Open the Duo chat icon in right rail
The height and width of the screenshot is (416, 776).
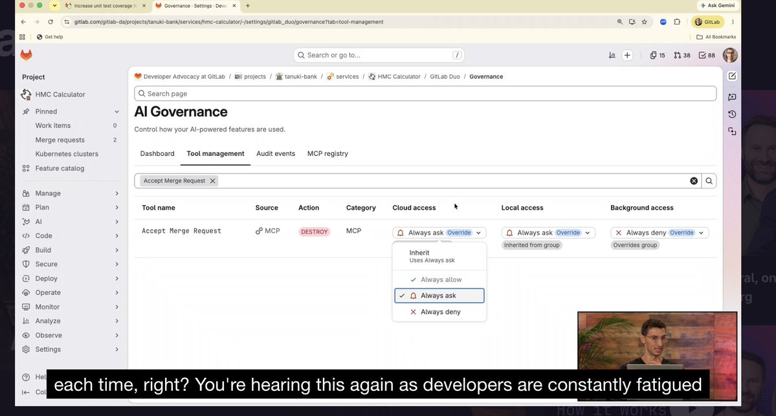point(732,97)
